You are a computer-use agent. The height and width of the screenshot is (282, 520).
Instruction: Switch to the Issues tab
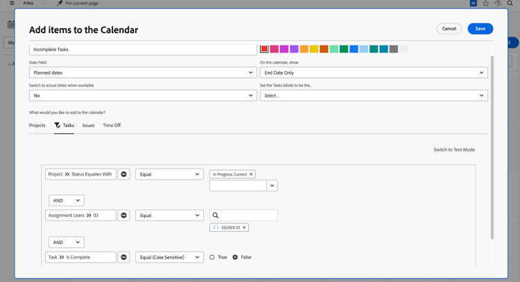pos(88,125)
